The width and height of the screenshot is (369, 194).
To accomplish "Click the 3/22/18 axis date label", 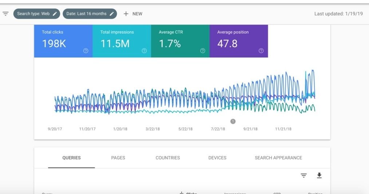I will point(153,129).
